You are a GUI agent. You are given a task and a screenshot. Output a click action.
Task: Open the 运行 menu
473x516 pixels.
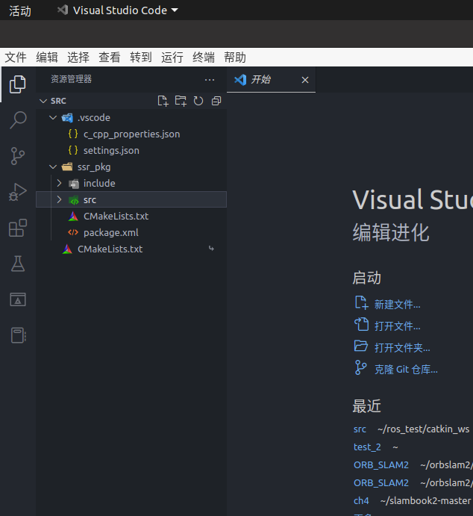point(172,57)
